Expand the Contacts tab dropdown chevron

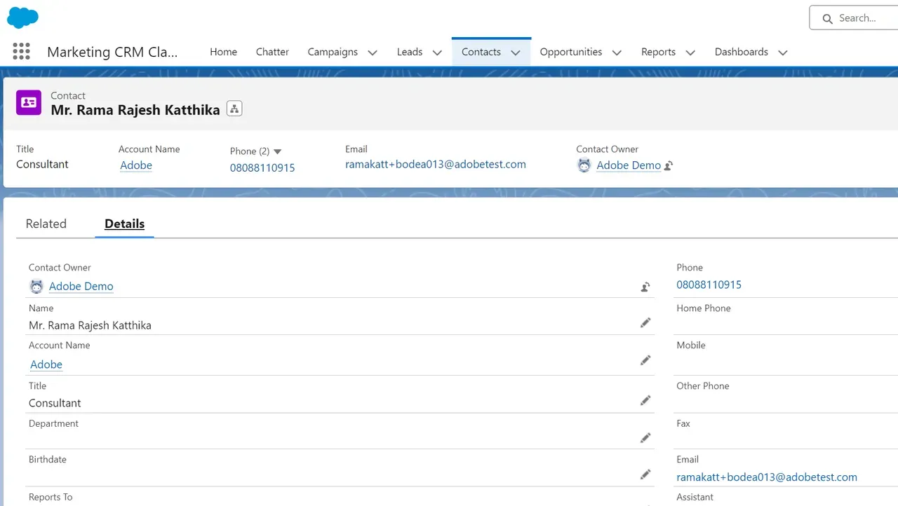(516, 53)
